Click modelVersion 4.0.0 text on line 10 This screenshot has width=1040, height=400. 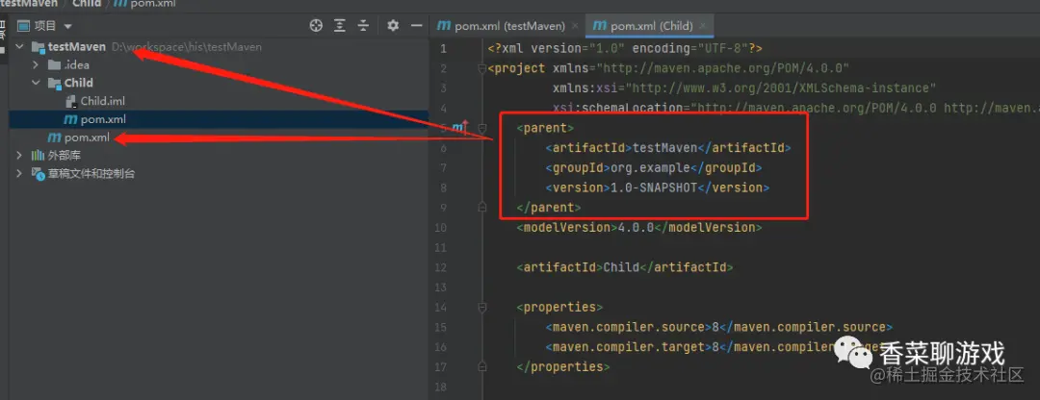coord(639,227)
